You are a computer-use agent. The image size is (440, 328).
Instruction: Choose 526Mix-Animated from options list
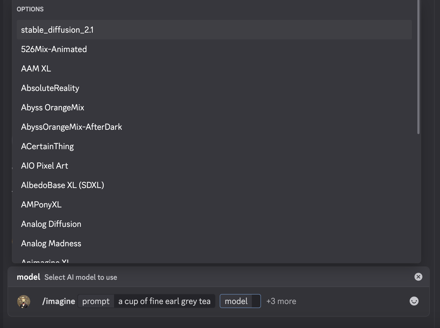tap(214, 49)
